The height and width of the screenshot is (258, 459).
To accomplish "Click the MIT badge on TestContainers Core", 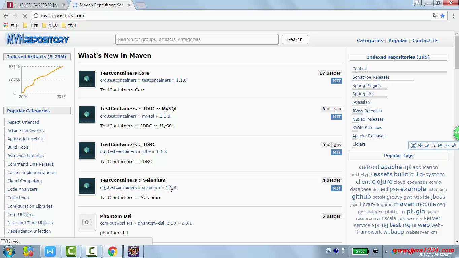I will click(337, 81).
